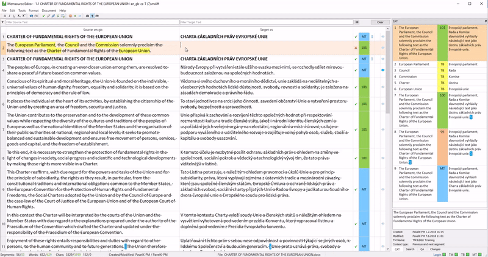This screenshot has width=488, height=257.
Task: Select the European Union term row in CAT panel
Action: click(x=439, y=89)
